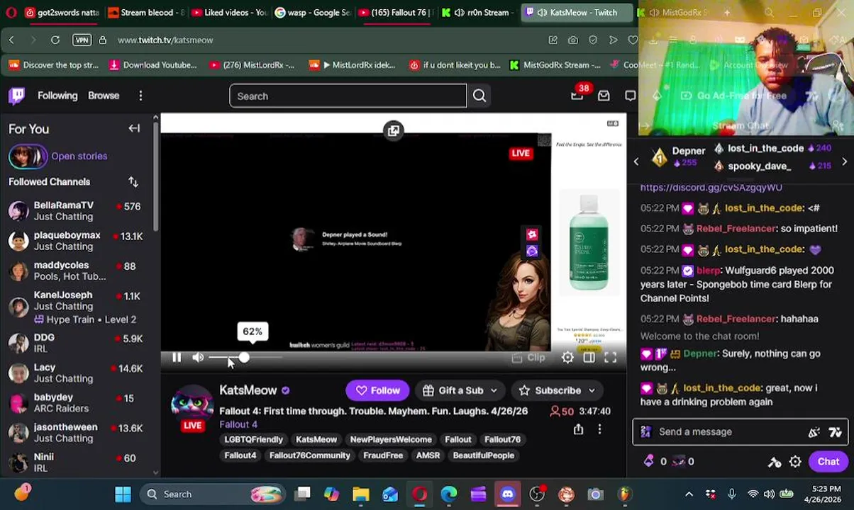854x510 pixels.
Task: Go back with the browser back arrow
Action: coord(11,40)
